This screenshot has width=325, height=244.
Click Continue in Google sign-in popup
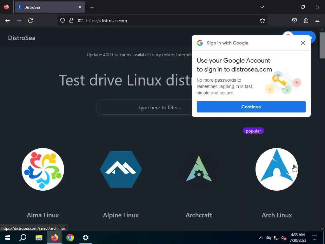tap(251, 107)
